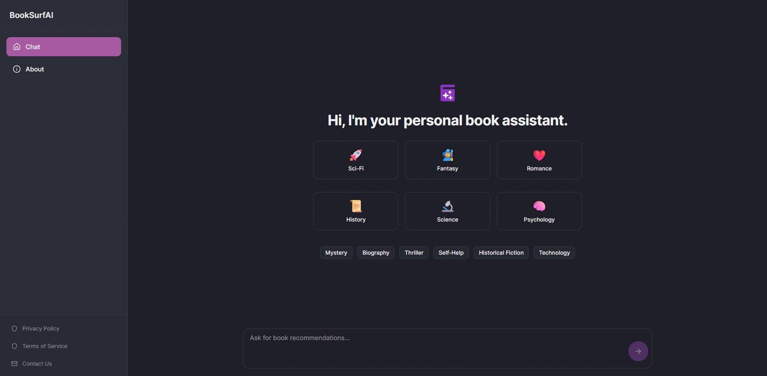Screen dimensions: 767x376
Task: Select the Sci-Fi rocket icon
Action: pyautogui.click(x=355, y=155)
